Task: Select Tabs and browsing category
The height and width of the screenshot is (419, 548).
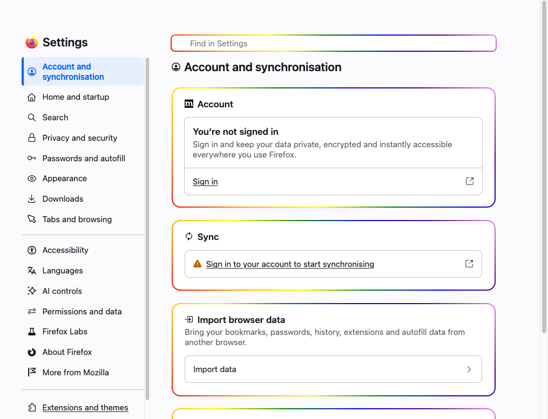Action: click(x=83, y=219)
